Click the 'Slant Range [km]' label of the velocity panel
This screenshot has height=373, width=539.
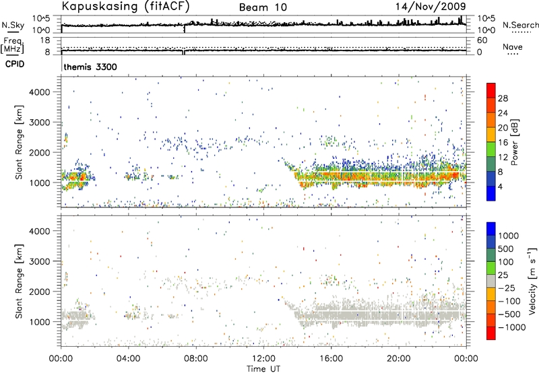[x=20, y=281]
